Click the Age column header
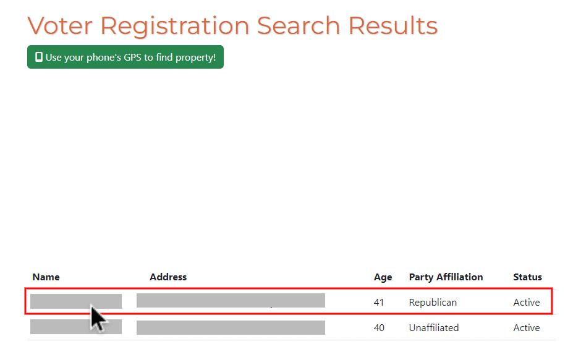Image resolution: width=568 pixels, height=362 pixels. coord(383,277)
